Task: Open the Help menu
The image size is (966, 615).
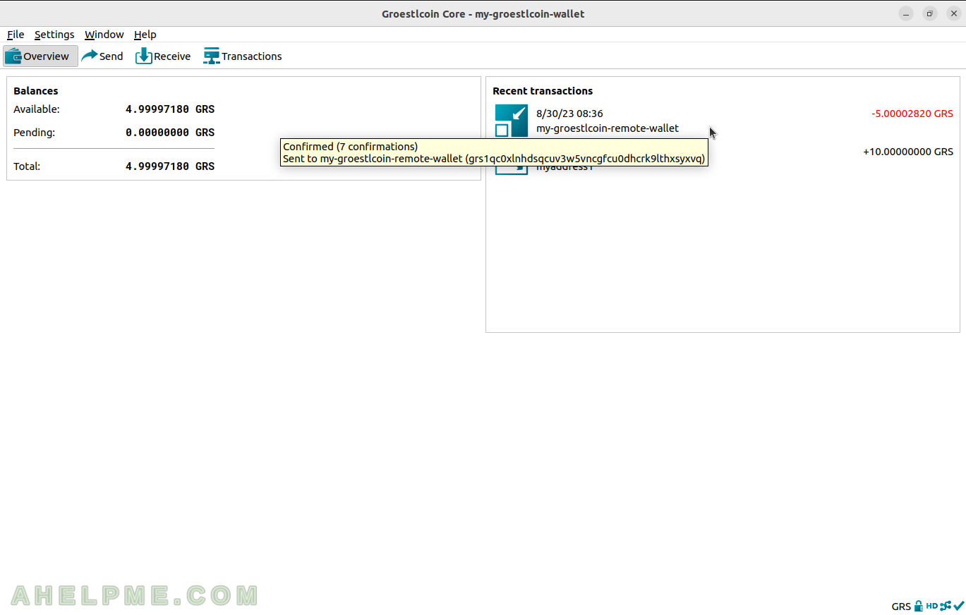Action: click(145, 35)
